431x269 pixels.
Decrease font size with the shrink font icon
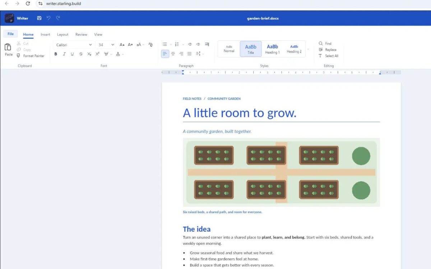coord(130,45)
